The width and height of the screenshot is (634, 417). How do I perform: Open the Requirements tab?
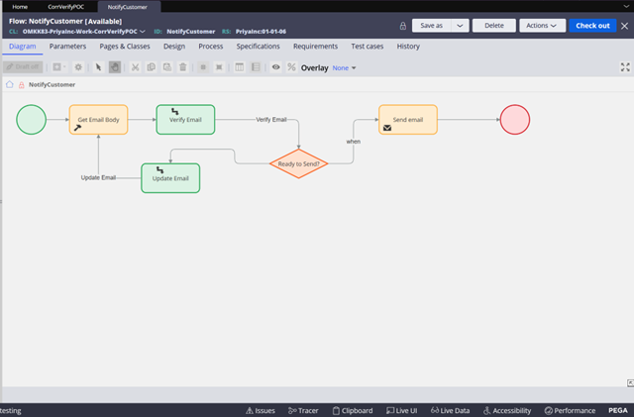pyautogui.click(x=315, y=47)
